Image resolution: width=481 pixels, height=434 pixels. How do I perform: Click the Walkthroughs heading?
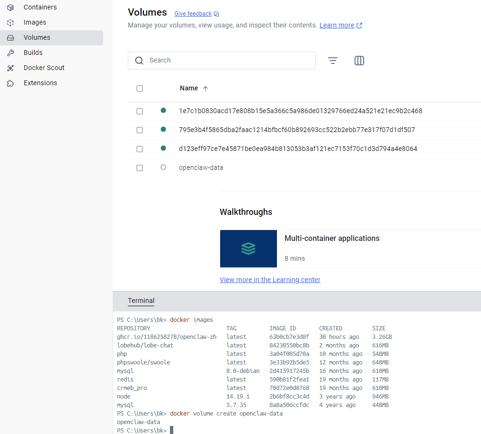(246, 212)
